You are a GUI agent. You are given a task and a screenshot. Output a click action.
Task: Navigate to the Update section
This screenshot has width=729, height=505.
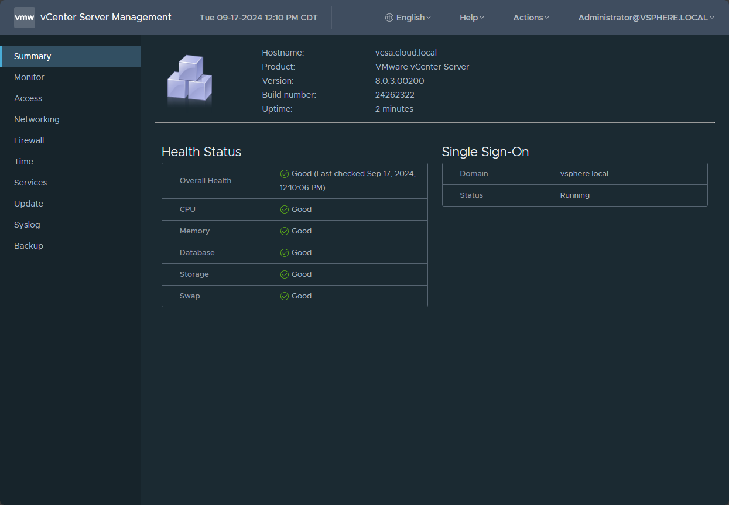click(70, 204)
